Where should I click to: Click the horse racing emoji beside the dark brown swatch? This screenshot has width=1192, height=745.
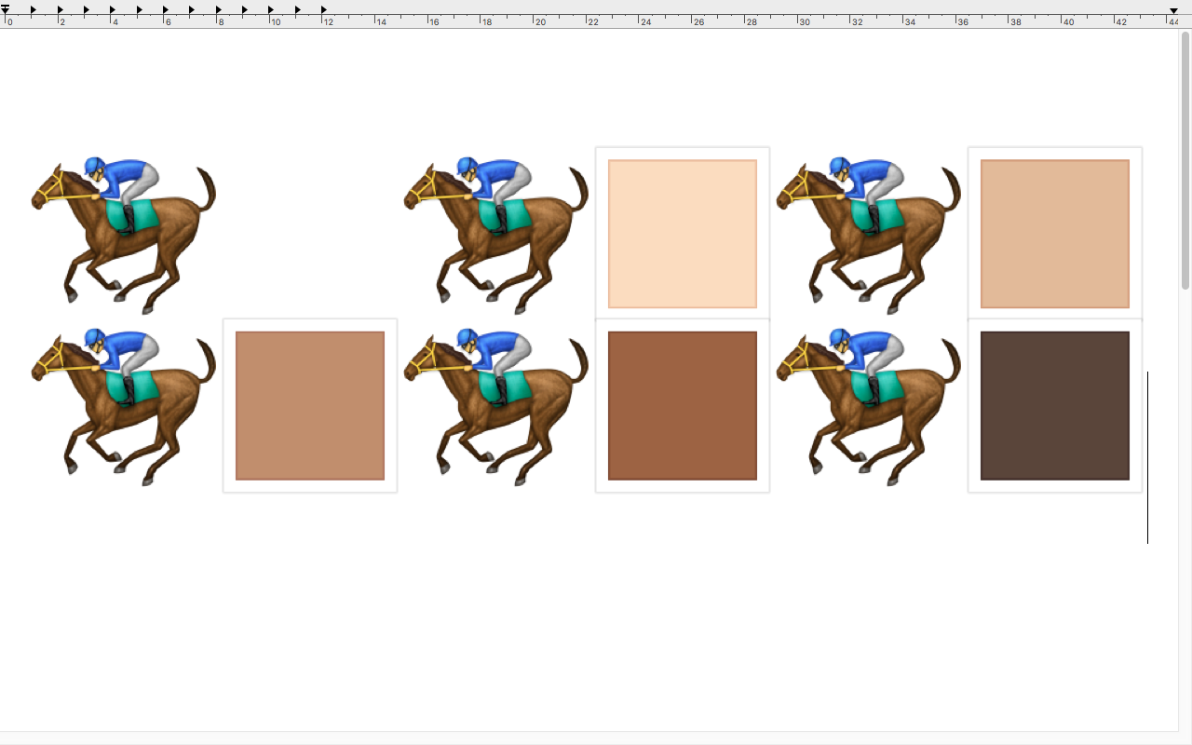(869, 406)
